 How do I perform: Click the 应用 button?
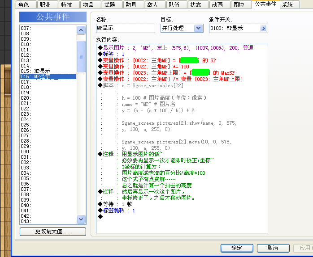pos(303,248)
